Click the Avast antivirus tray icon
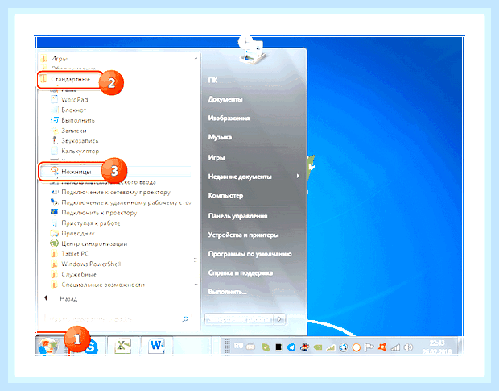This screenshot has height=391, width=499. (381, 347)
